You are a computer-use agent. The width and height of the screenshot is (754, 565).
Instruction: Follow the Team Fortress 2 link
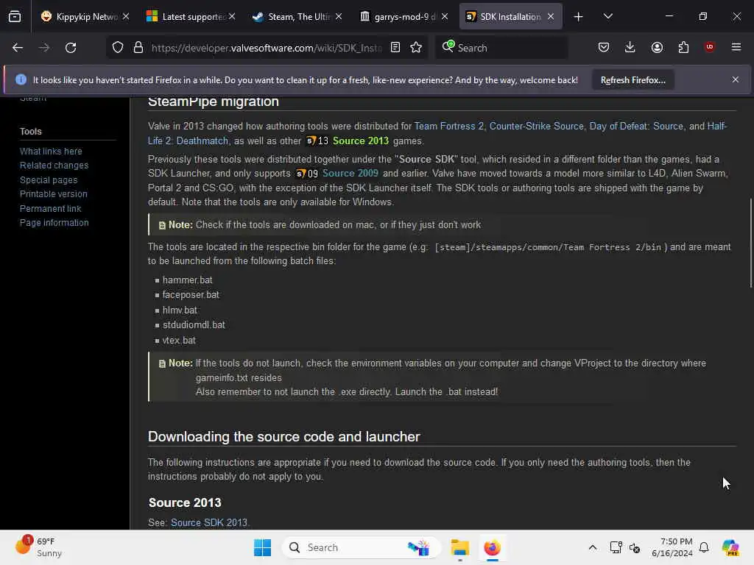(x=448, y=127)
